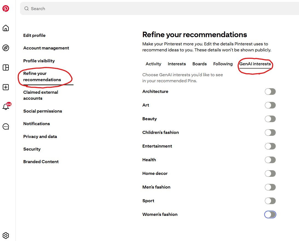Open the Messages chat bubble icon
Screen dimensions: 299x241
pos(6,127)
